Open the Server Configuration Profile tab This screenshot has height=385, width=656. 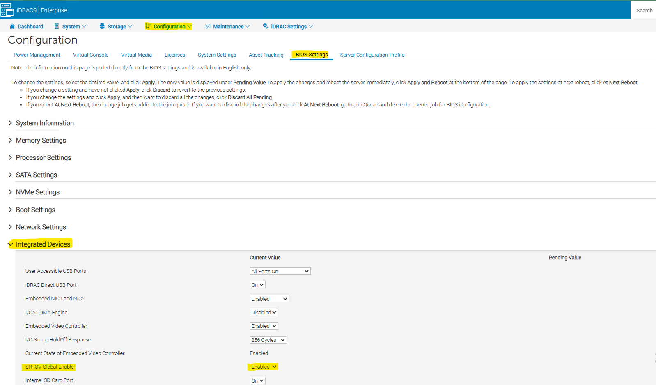point(372,55)
